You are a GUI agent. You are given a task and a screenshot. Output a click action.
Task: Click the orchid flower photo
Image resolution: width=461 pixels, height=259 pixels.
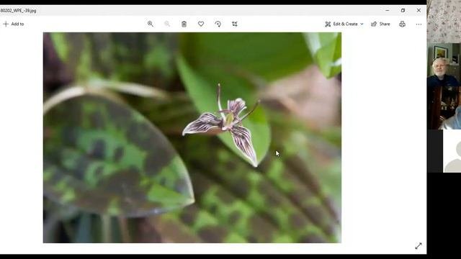point(192,137)
